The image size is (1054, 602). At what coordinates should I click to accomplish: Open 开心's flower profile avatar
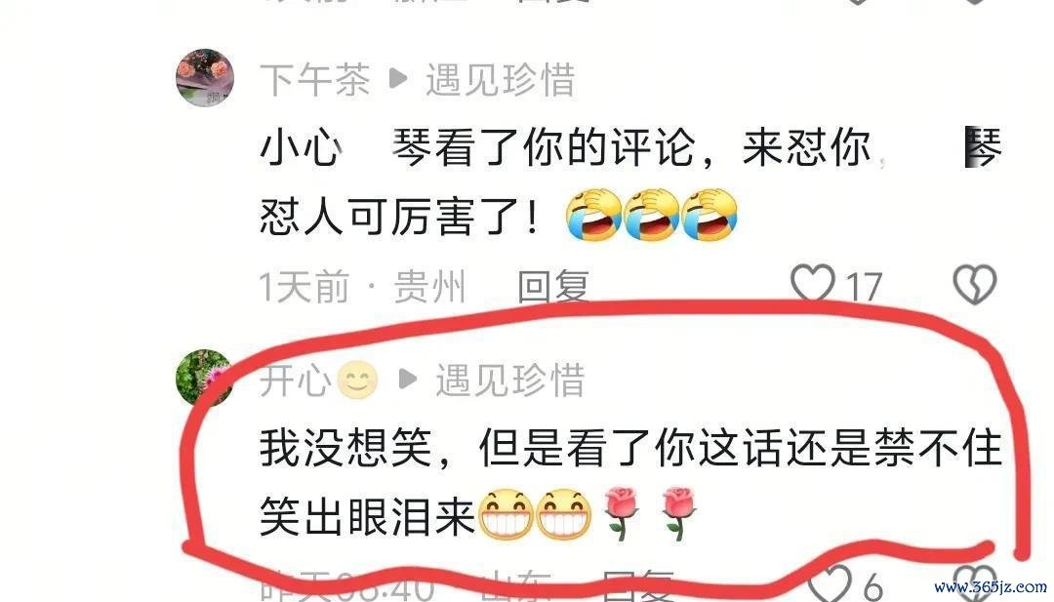click(204, 378)
